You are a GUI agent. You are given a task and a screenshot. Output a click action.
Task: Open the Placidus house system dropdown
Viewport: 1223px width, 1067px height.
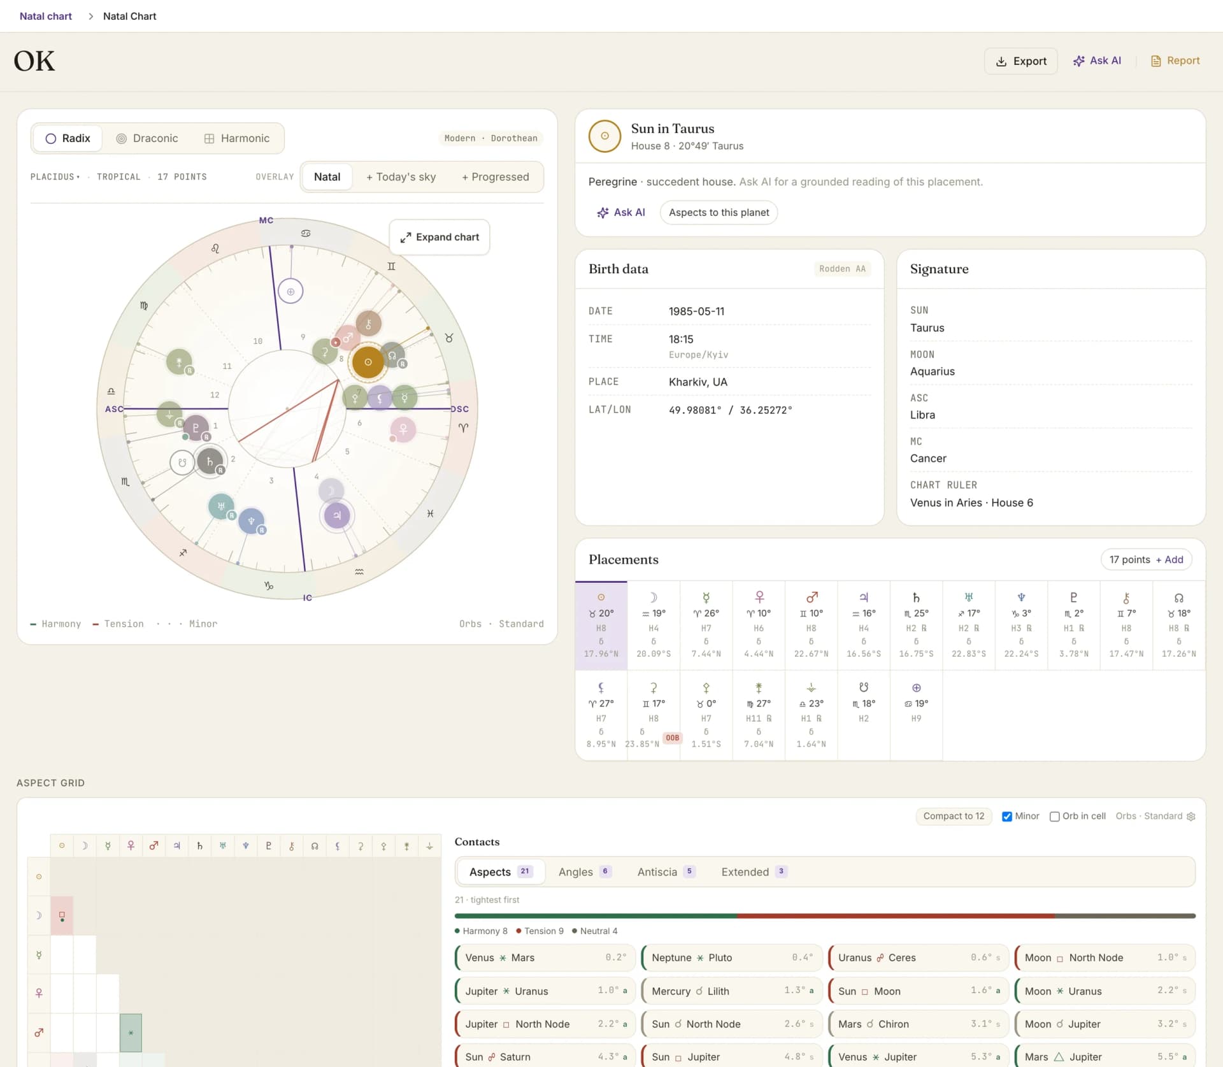click(55, 177)
